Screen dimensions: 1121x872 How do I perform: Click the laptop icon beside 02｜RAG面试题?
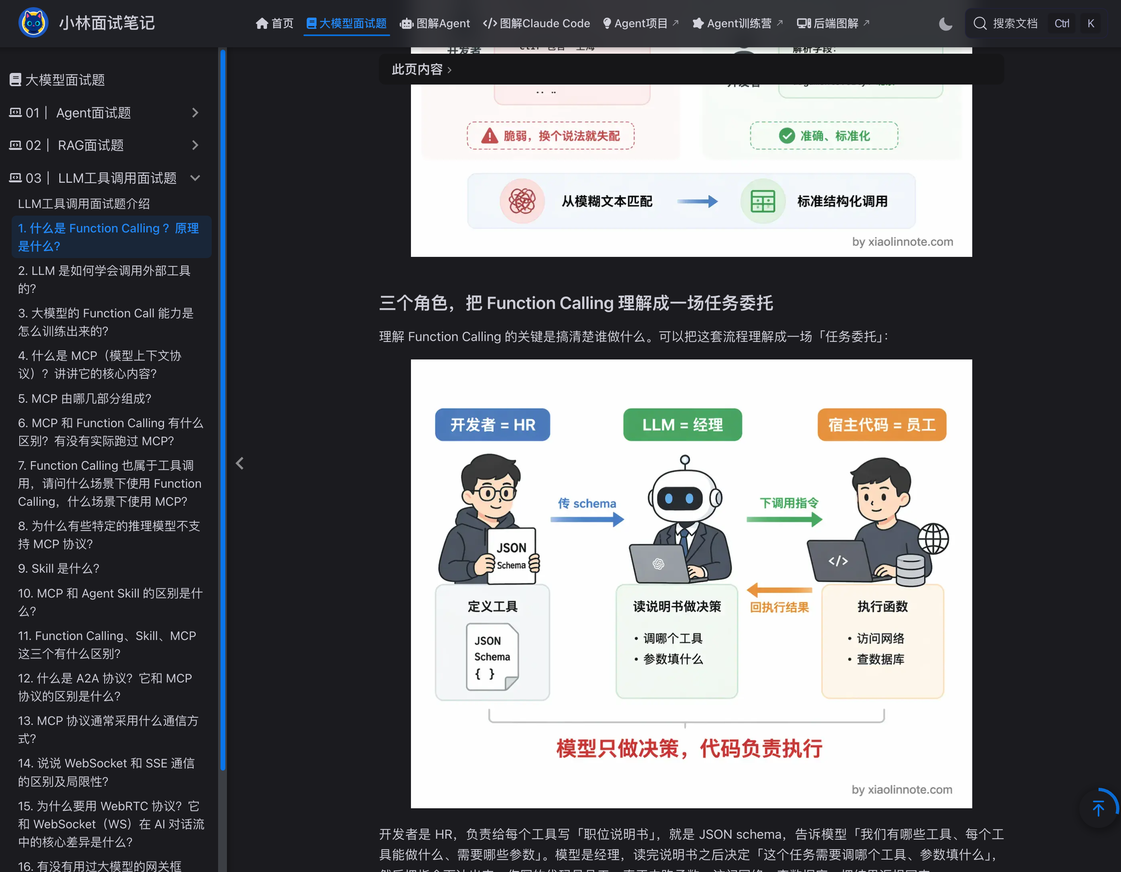pyautogui.click(x=15, y=145)
